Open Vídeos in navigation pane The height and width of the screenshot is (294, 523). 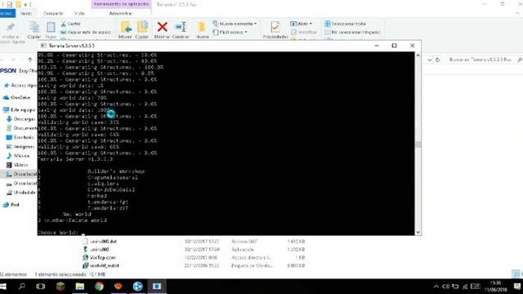coord(17,165)
